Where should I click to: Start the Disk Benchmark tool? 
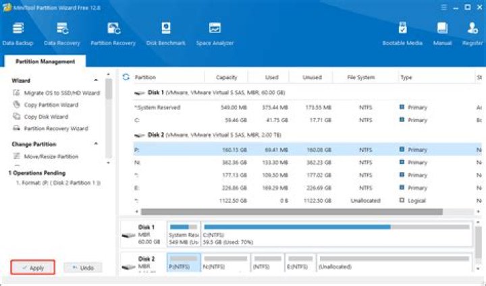(166, 34)
